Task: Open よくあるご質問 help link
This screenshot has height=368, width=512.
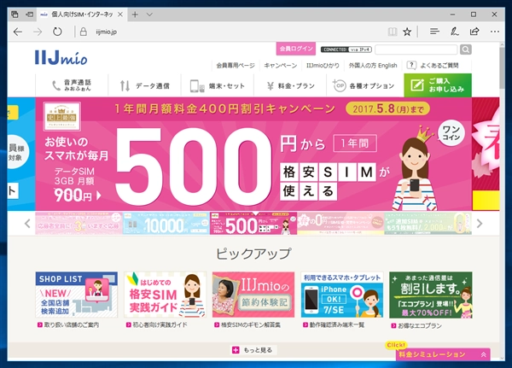Action: [x=433, y=66]
